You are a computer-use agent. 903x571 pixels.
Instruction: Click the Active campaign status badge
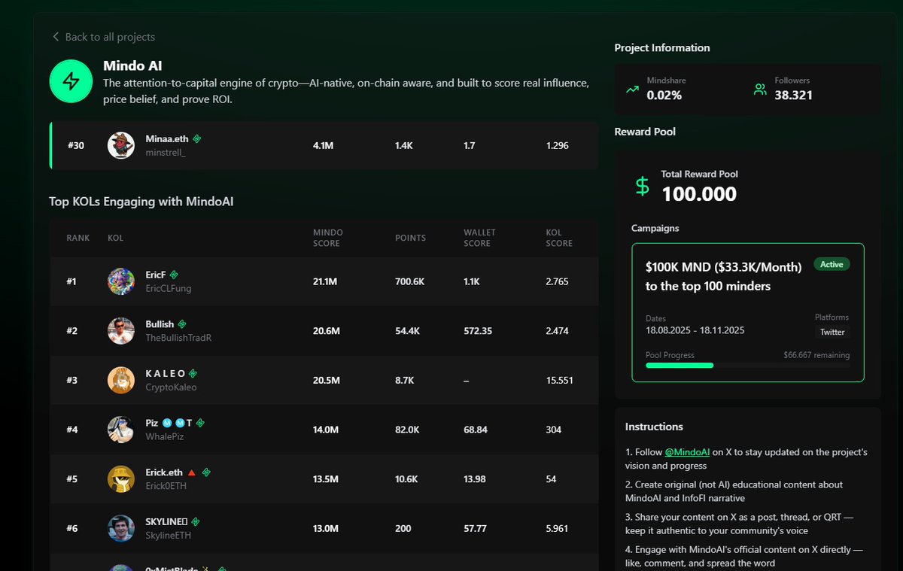click(832, 264)
